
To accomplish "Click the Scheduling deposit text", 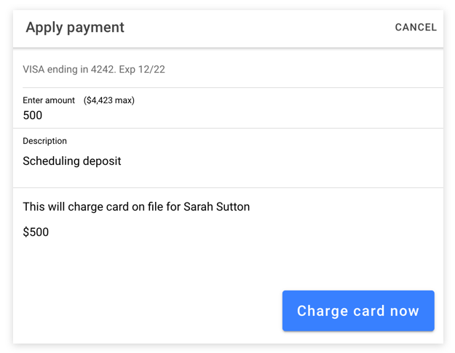I will click(x=72, y=161).
